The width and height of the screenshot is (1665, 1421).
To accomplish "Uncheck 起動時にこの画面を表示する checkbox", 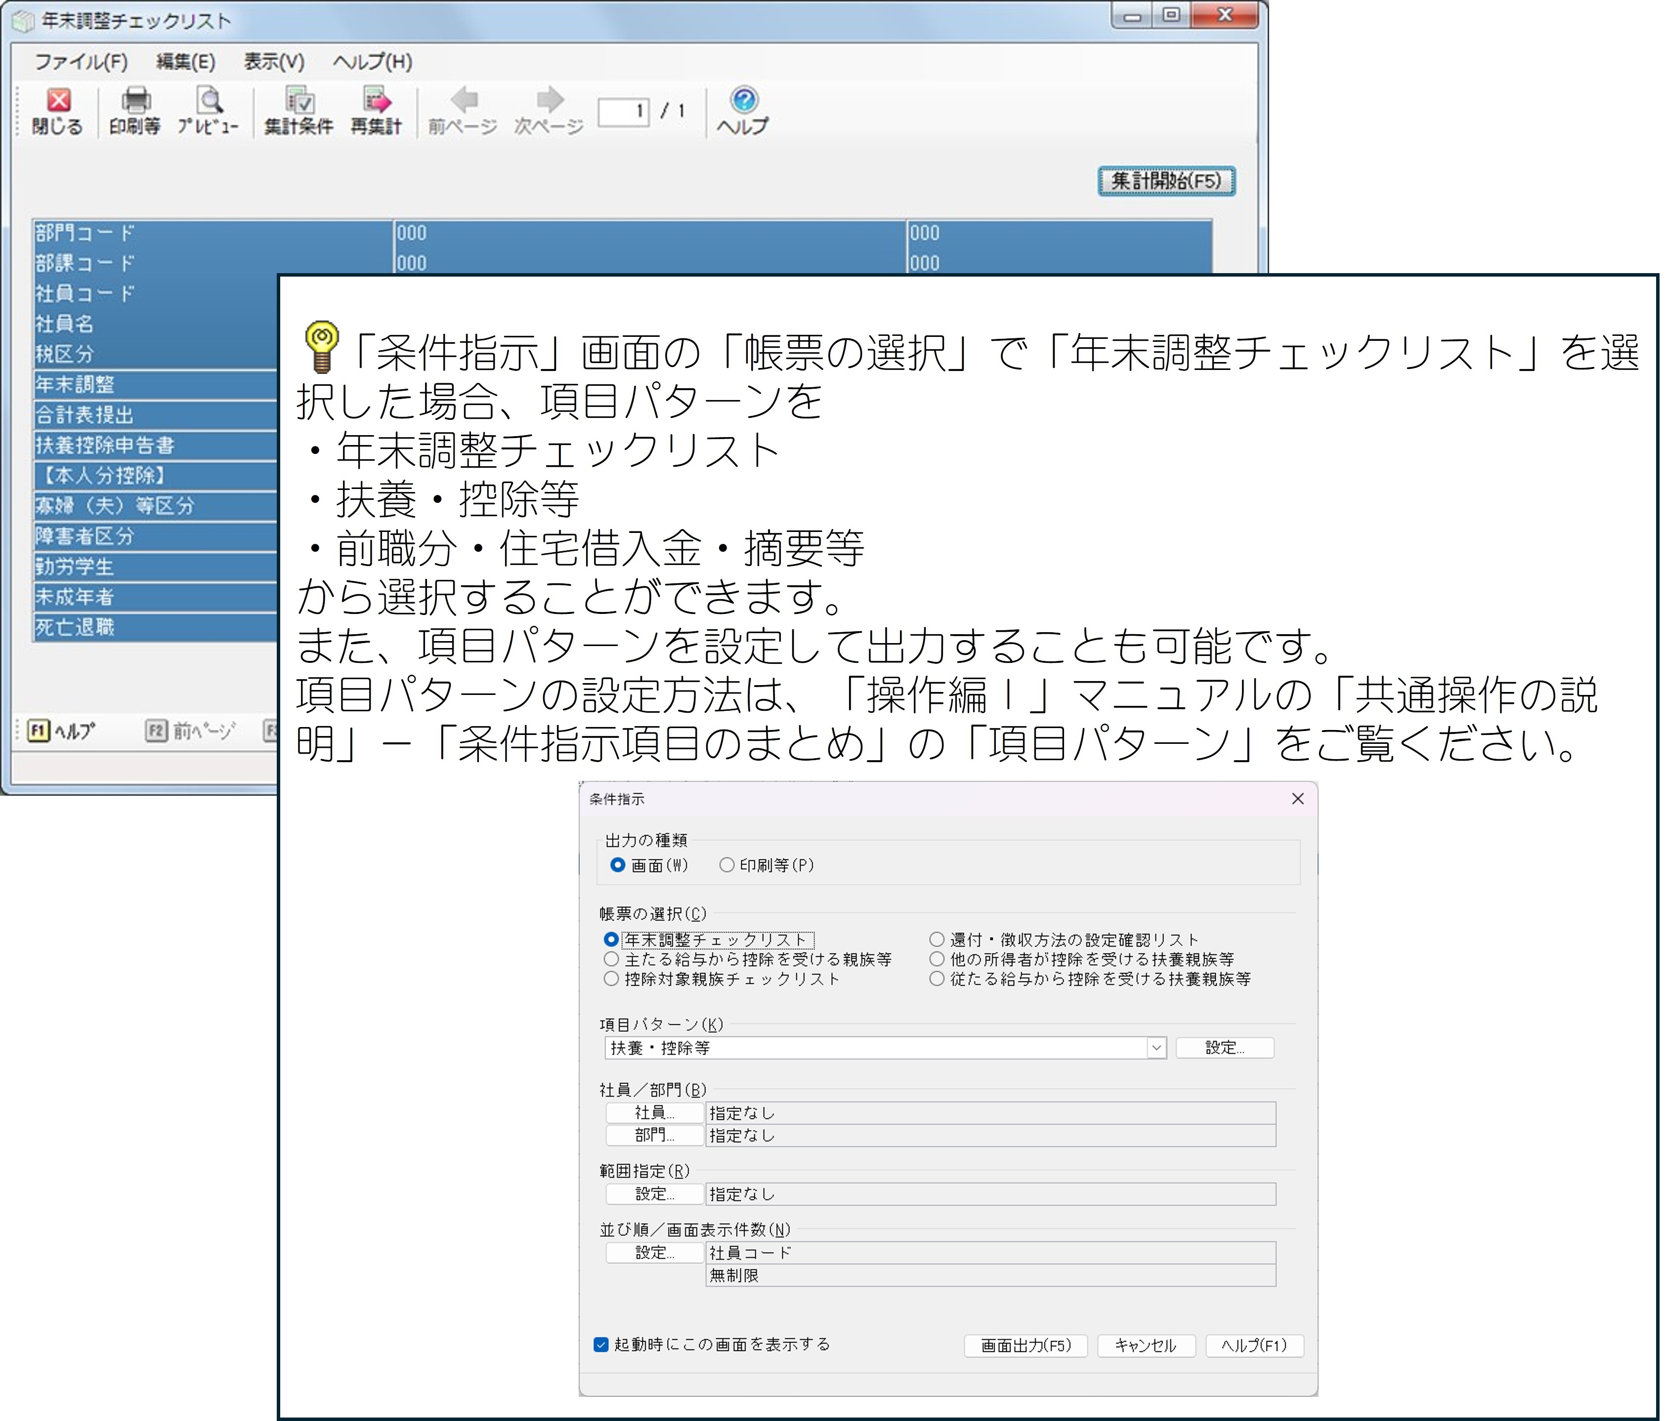I will coord(601,1344).
